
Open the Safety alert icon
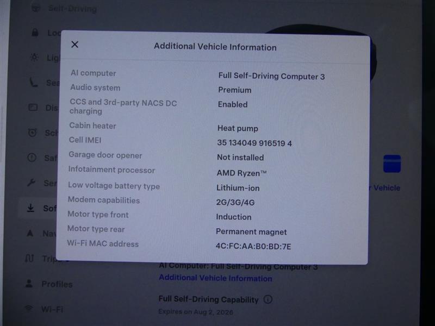tap(32, 158)
